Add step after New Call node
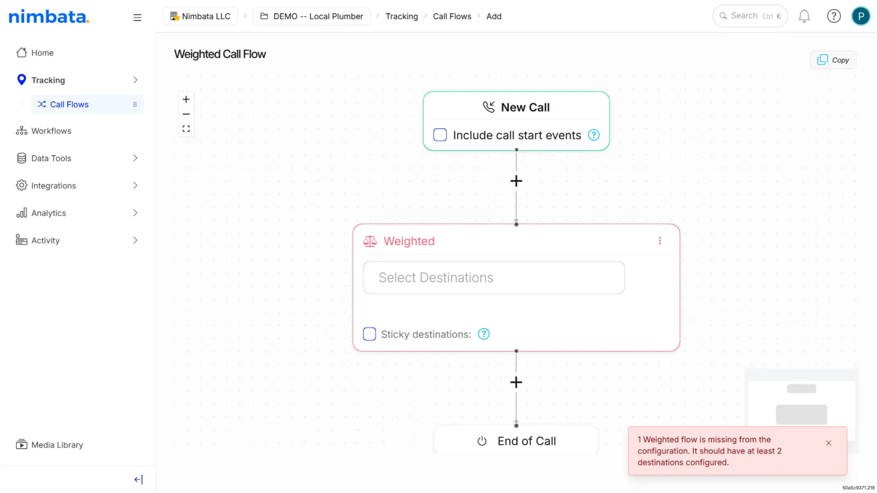The height and width of the screenshot is (493, 877). pyautogui.click(x=516, y=181)
